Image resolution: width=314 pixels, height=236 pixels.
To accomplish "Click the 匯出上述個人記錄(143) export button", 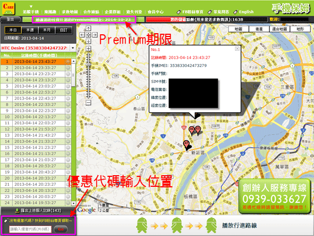I will (x=38, y=211).
